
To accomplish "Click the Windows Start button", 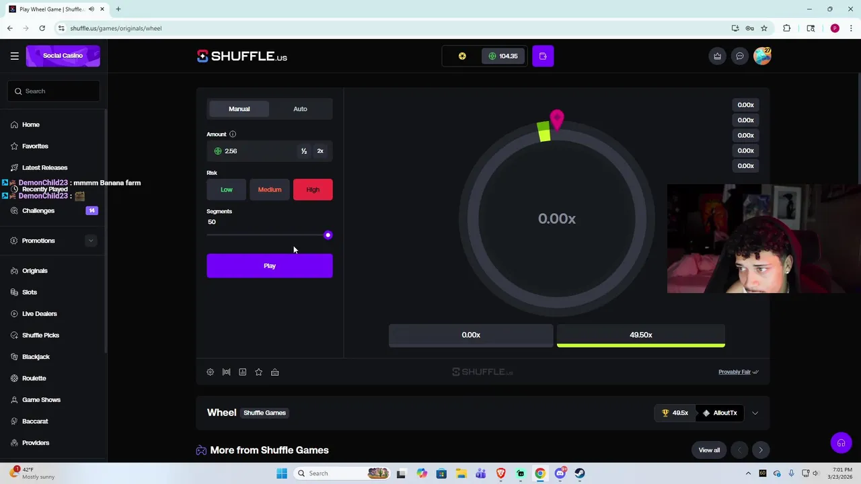I will [x=282, y=473].
